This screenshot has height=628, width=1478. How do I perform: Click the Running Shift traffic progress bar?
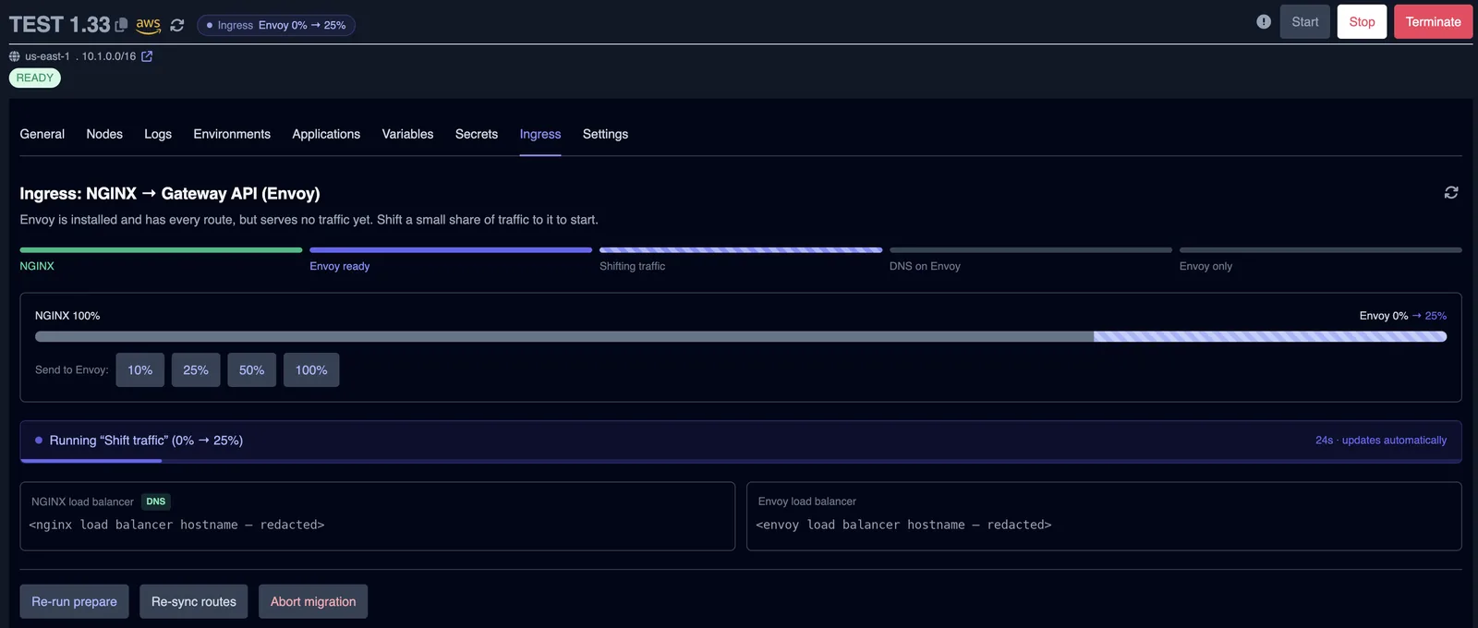coord(741,460)
